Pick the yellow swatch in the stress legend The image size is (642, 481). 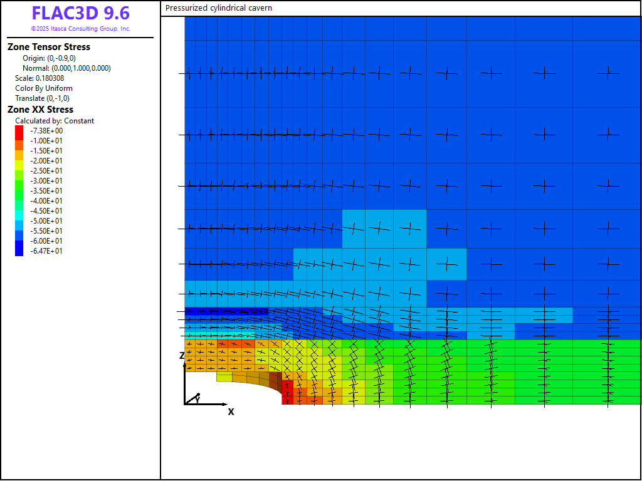(x=19, y=162)
